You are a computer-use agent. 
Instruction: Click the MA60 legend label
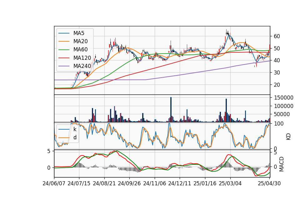(x=80, y=49)
